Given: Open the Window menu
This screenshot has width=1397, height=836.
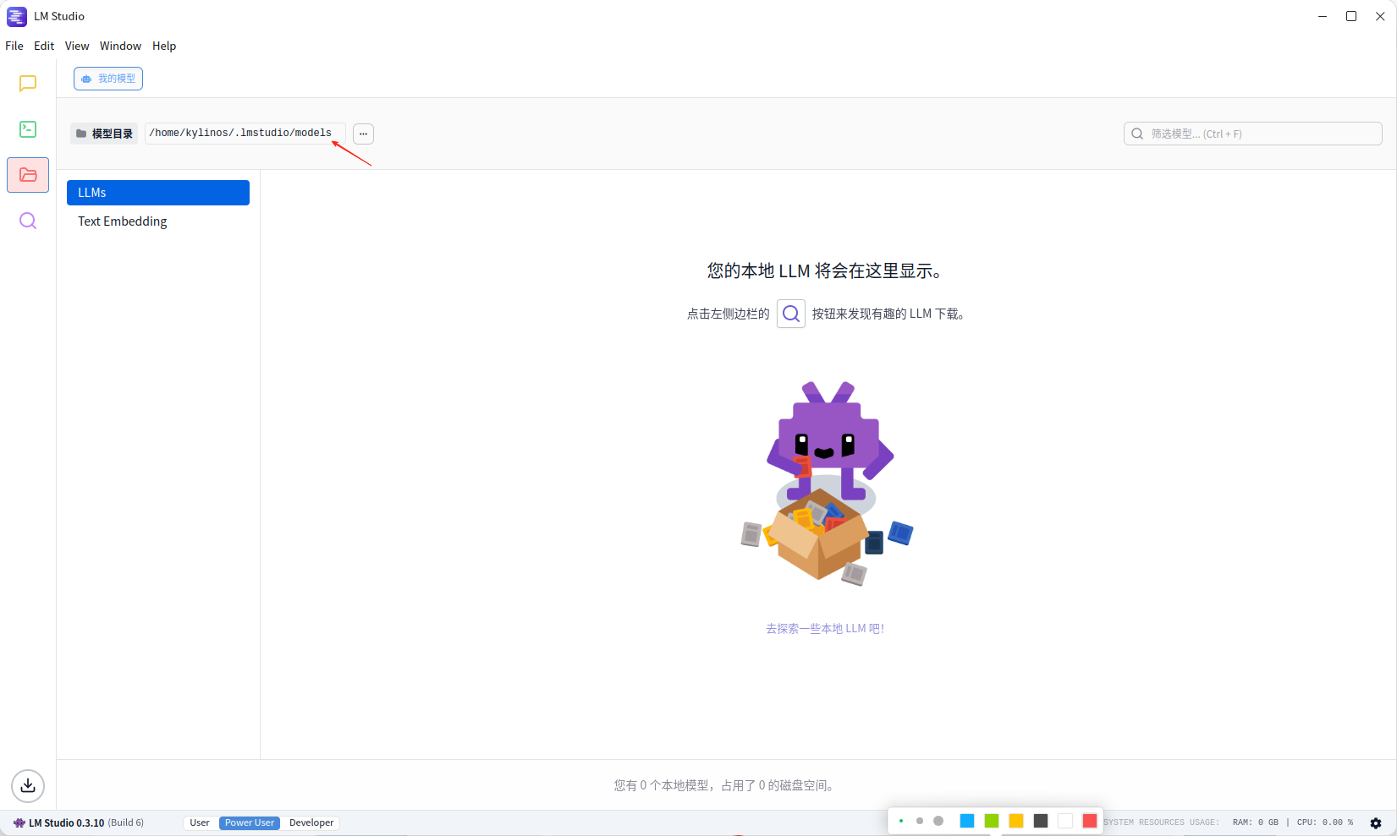Looking at the screenshot, I should coord(120,46).
